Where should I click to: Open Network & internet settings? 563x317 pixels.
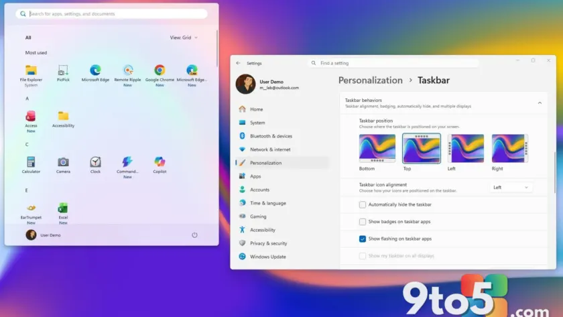pos(282,149)
